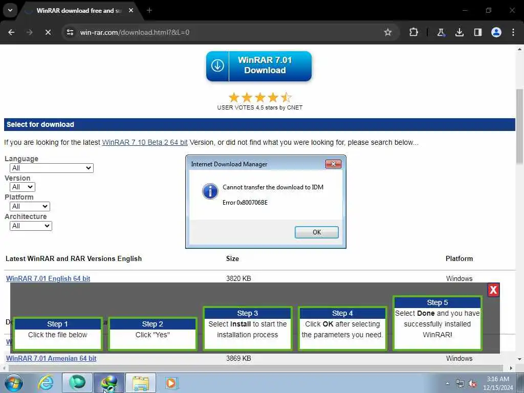Open site information icon in address bar
The width and height of the screenshot is (524, 393).
[x=70, y=32]
